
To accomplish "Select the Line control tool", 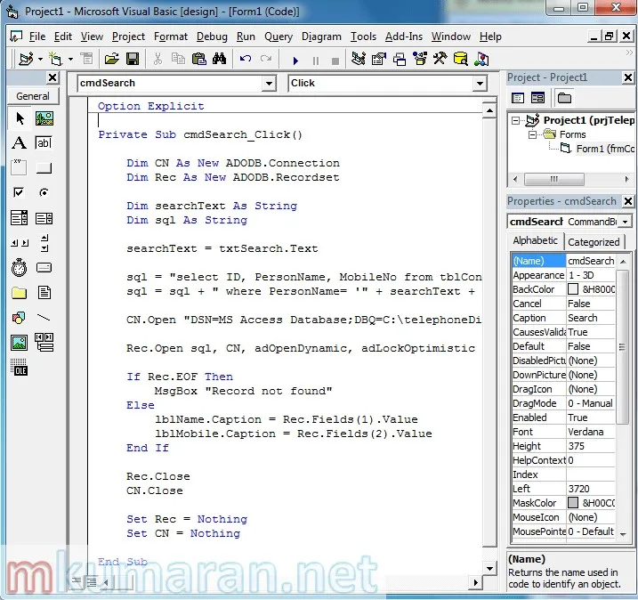I will pos(44,317).
